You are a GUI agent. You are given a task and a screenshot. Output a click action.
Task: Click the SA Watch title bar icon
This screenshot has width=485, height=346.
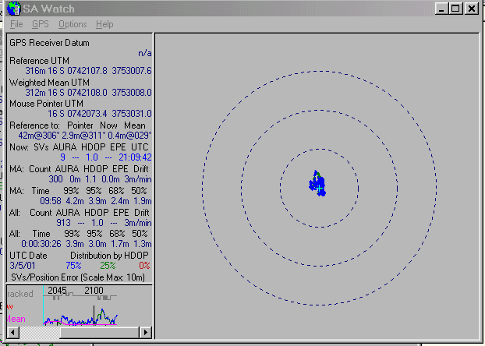pos(9,9)
